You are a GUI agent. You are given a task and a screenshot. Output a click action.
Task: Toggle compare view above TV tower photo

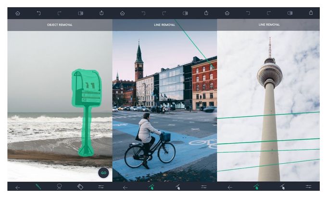coord(290,13)
